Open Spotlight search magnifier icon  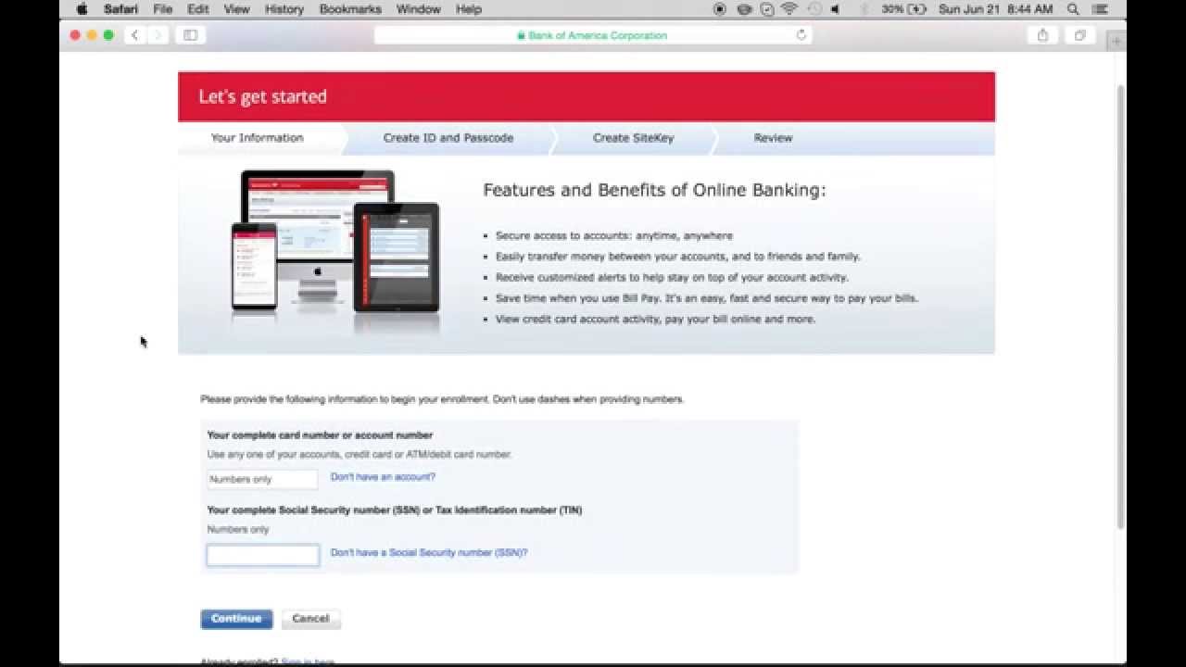[x=1074, y=9]
